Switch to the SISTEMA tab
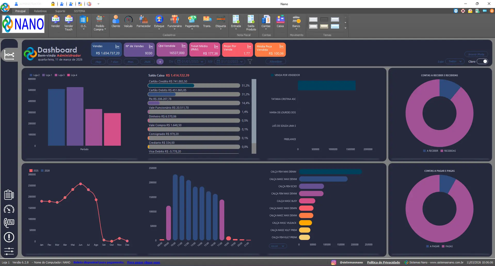Screen dimensions: 495x266 tap(79, 11)
